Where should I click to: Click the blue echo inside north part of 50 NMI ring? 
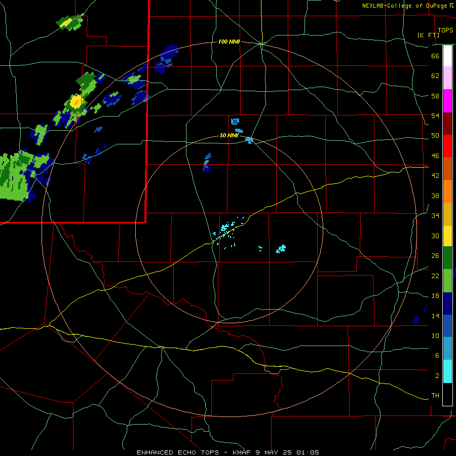pyautogui.click(x=207, y=163)
